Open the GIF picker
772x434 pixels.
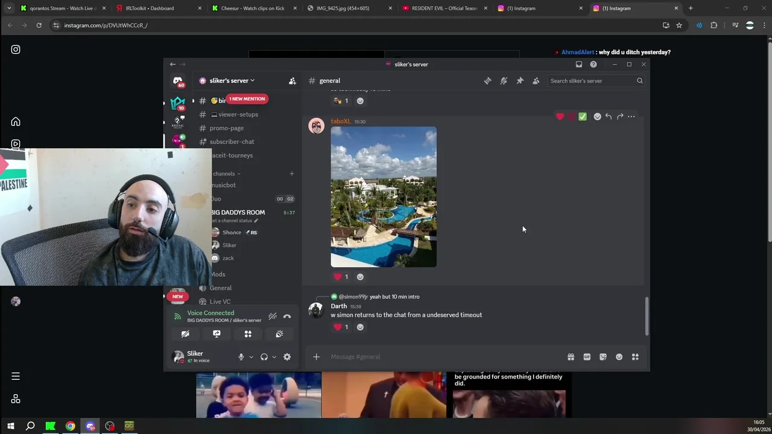[587, 357]
